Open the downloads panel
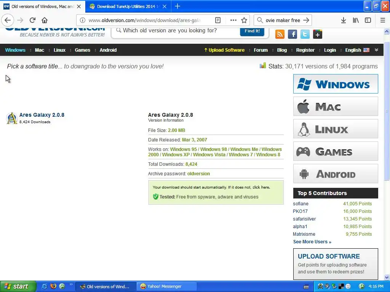Image resolution: width=390 pixels, height=292 pixels. [343, 20]
